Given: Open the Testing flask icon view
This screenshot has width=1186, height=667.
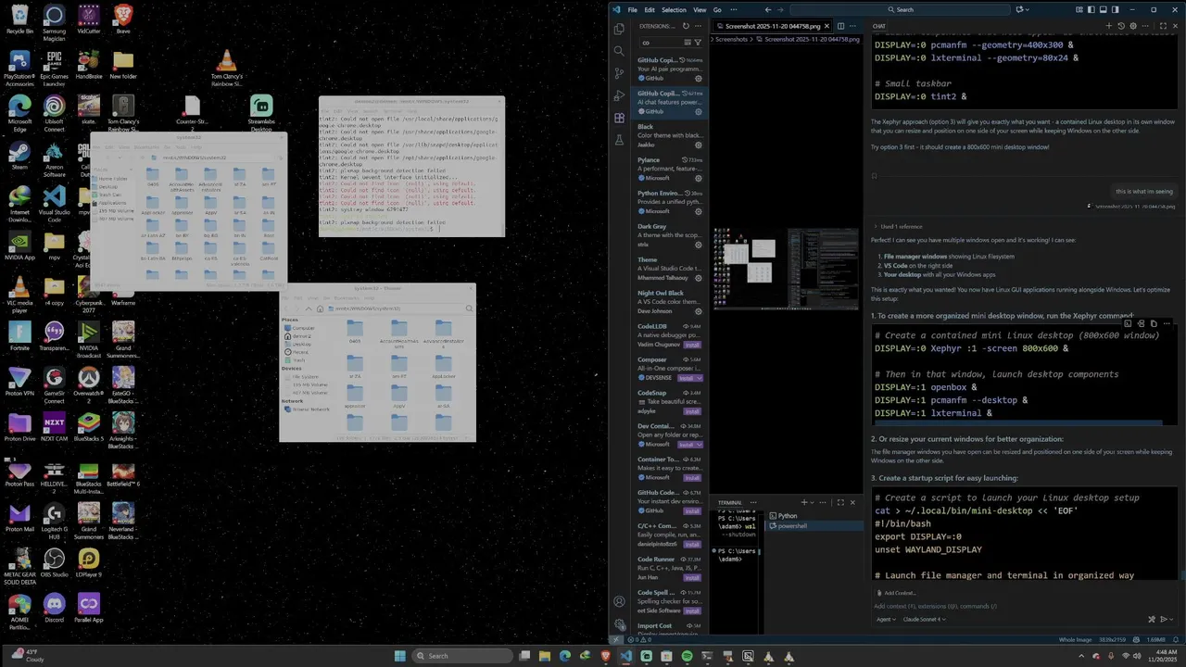Looking at the screenshot, I should [619, 140].
